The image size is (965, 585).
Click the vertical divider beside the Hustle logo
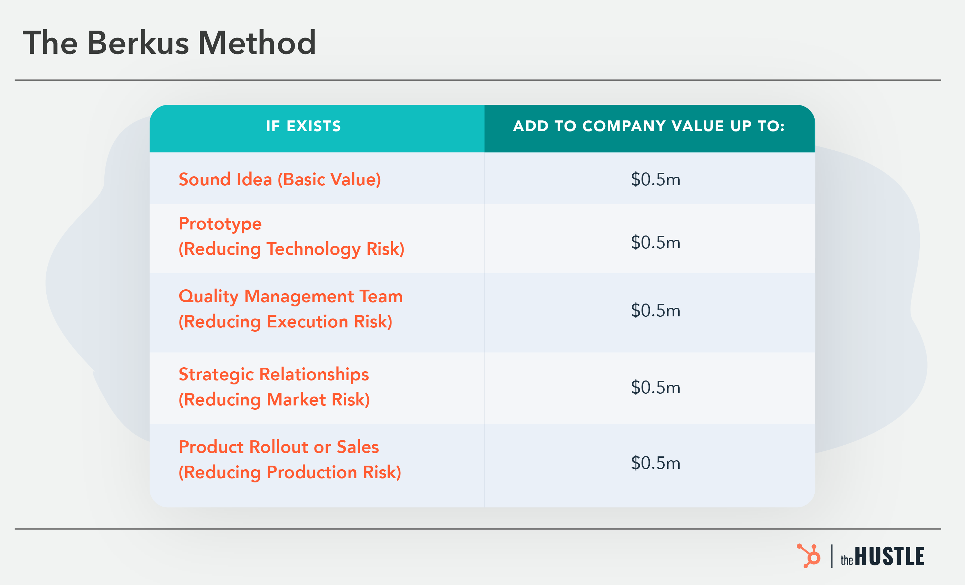tap(832, 556)
